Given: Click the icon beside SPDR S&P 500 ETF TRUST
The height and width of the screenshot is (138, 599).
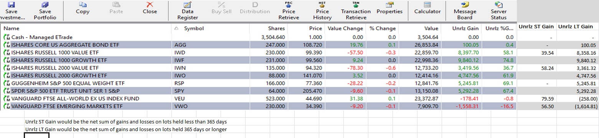Looking at the screenshot, I should coord(7,91).
